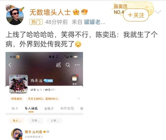Follow the user with +关注 button
The width and height of the screenshot is (166, 140).
136,15
